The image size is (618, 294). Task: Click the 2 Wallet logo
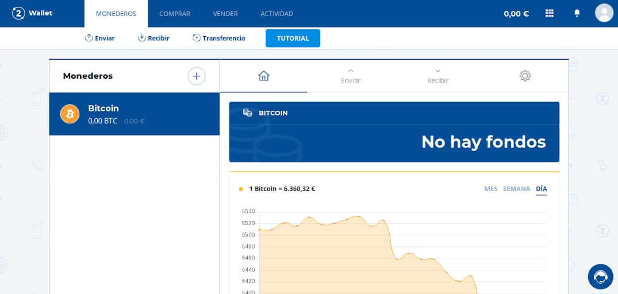click(32, 13)
